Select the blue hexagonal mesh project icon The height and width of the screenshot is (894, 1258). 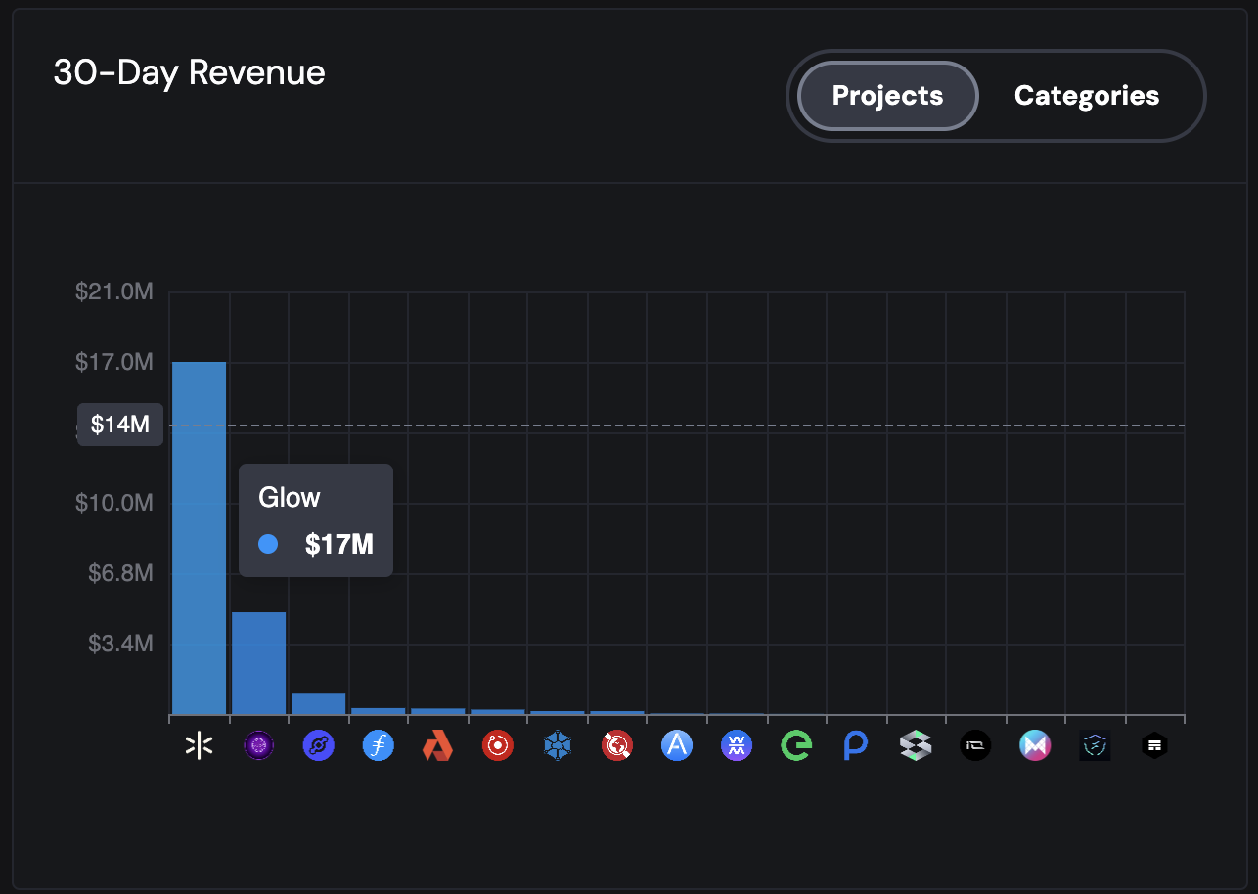click(558, 747)
